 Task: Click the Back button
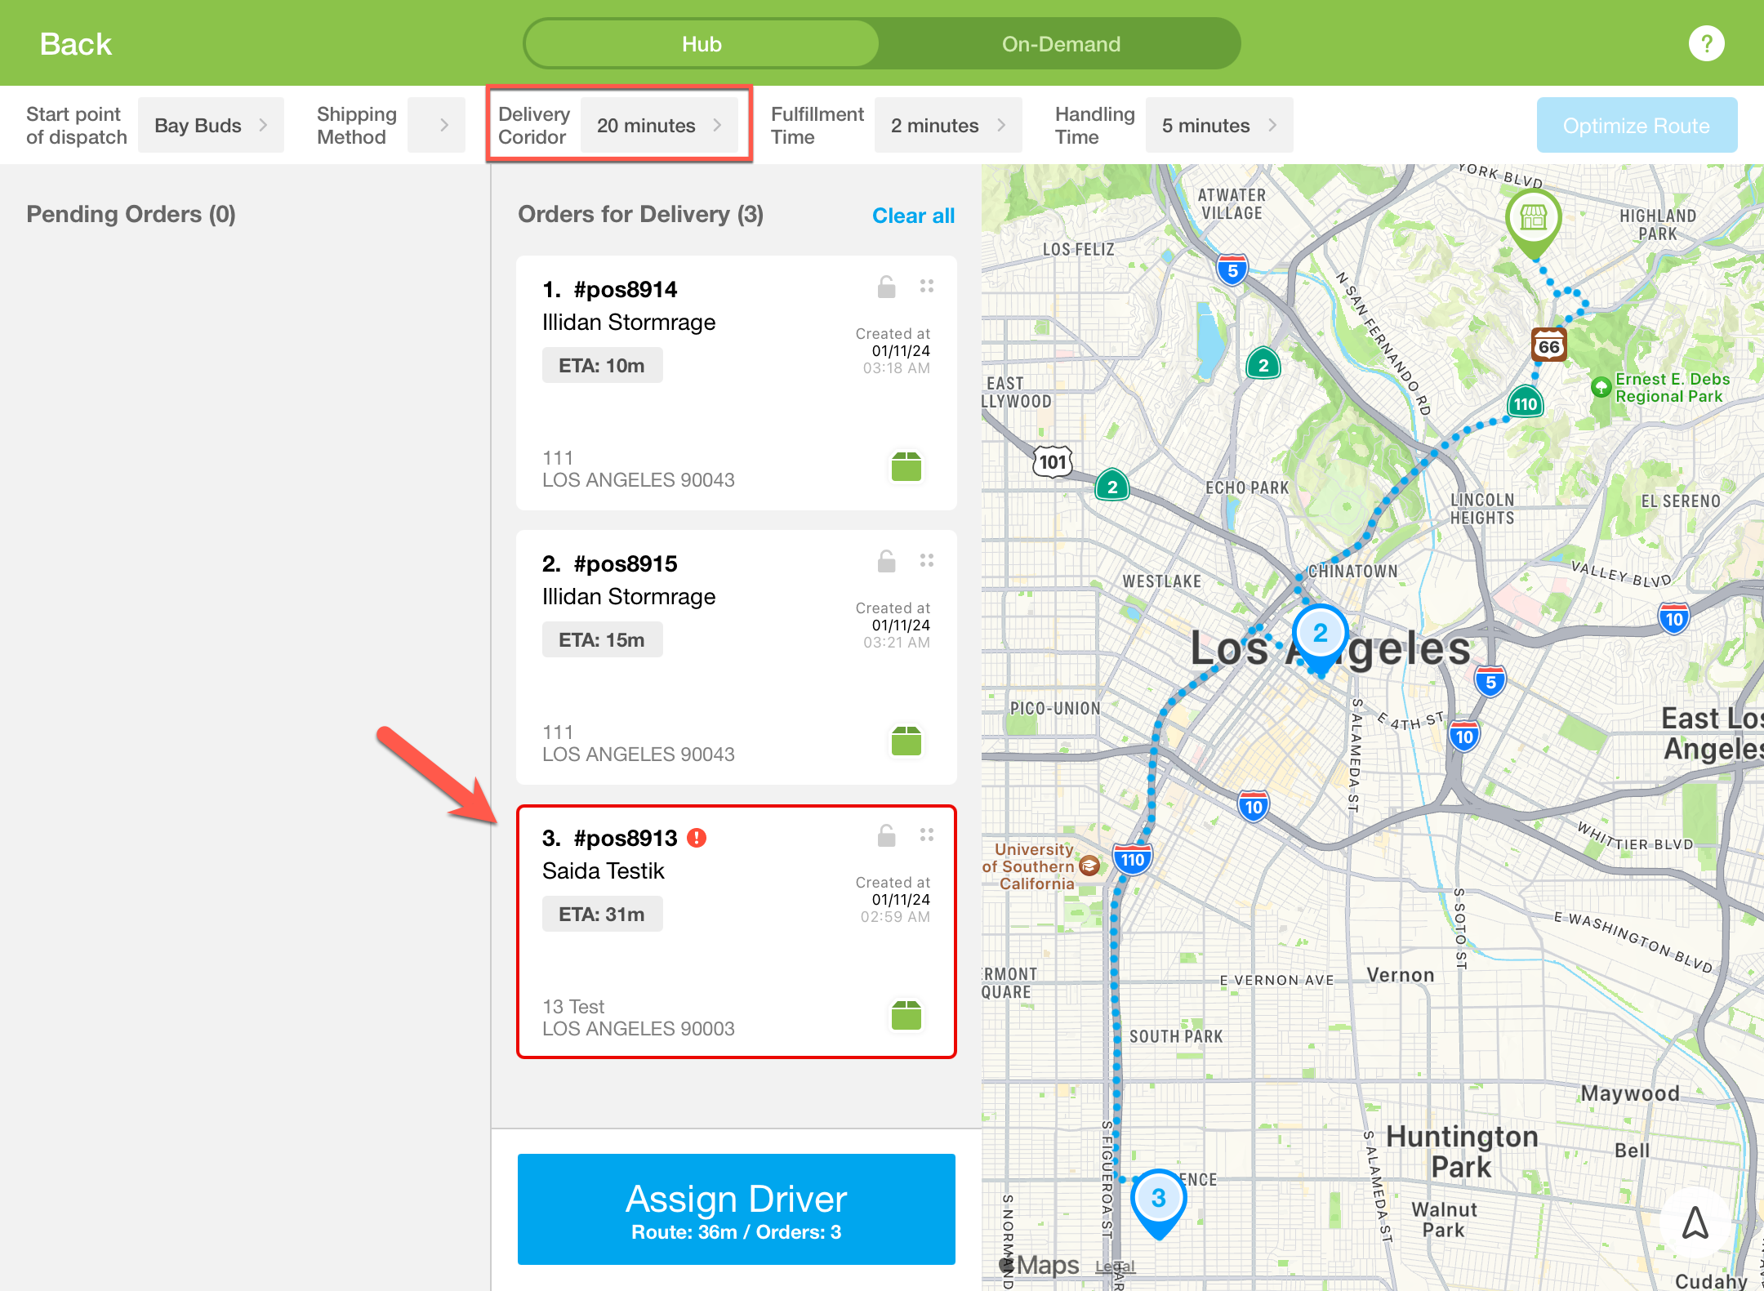(x=75, y=44)
